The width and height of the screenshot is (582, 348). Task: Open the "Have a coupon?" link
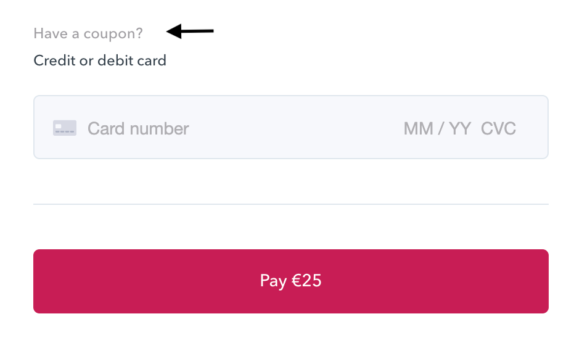pyautogui.click(x=88, y=33)
